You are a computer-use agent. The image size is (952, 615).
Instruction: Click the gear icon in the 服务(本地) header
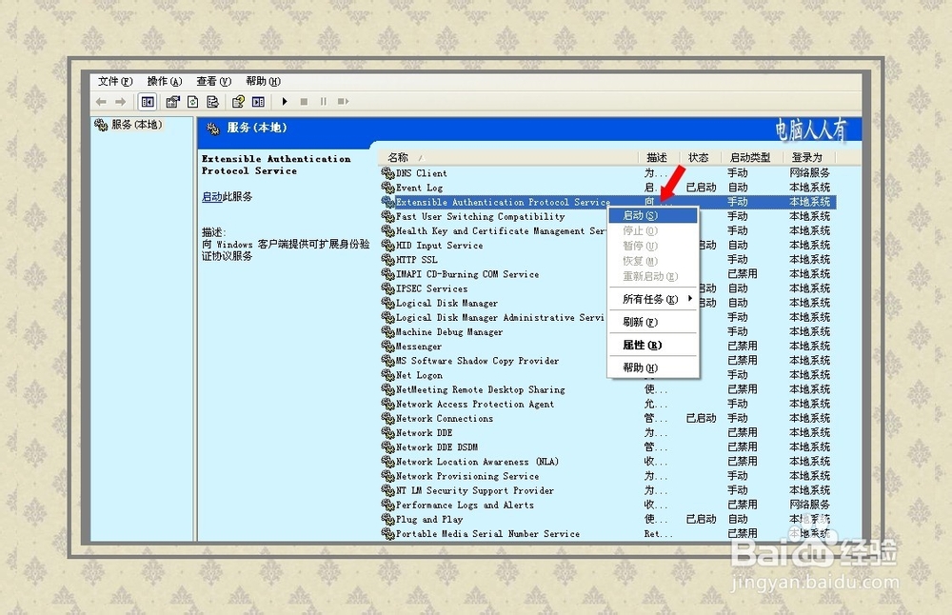(x=212, y=129)
